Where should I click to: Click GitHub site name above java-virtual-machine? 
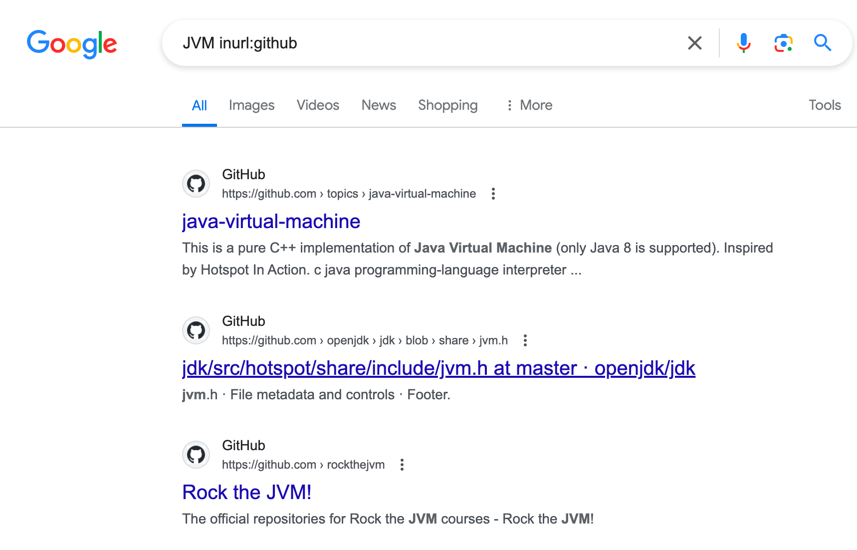click(x=243, y=174)
